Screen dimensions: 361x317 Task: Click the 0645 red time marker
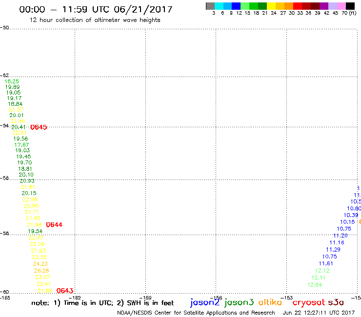39,127
